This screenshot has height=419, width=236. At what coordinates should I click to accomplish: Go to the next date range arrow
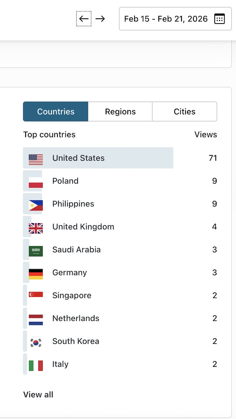coord(100,19)
